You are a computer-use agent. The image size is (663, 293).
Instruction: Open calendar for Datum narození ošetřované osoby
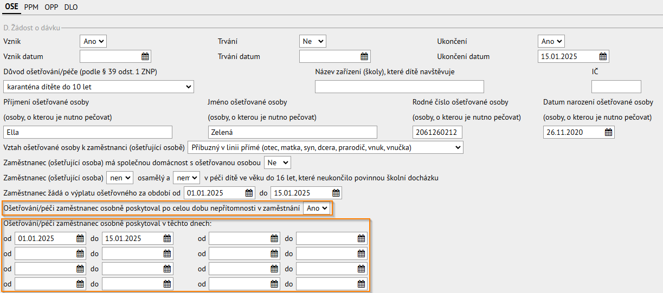point(608,132)
